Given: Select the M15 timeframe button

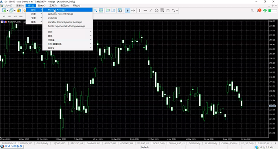Looking at the screenshot, I should click(15, 16).
